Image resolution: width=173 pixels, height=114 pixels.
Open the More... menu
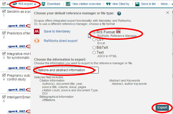tap(165, 4)
